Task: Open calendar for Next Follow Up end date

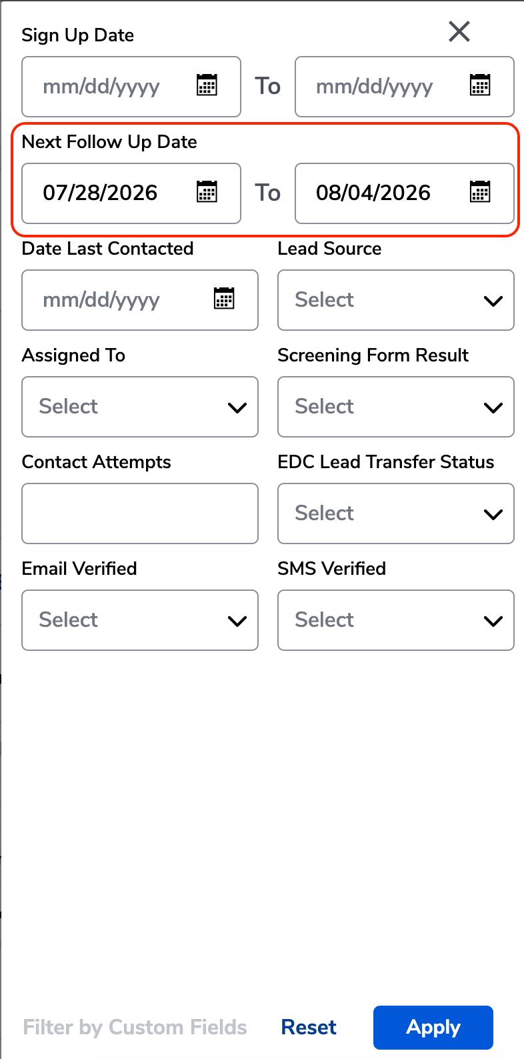Action: [x=480, y=192]
